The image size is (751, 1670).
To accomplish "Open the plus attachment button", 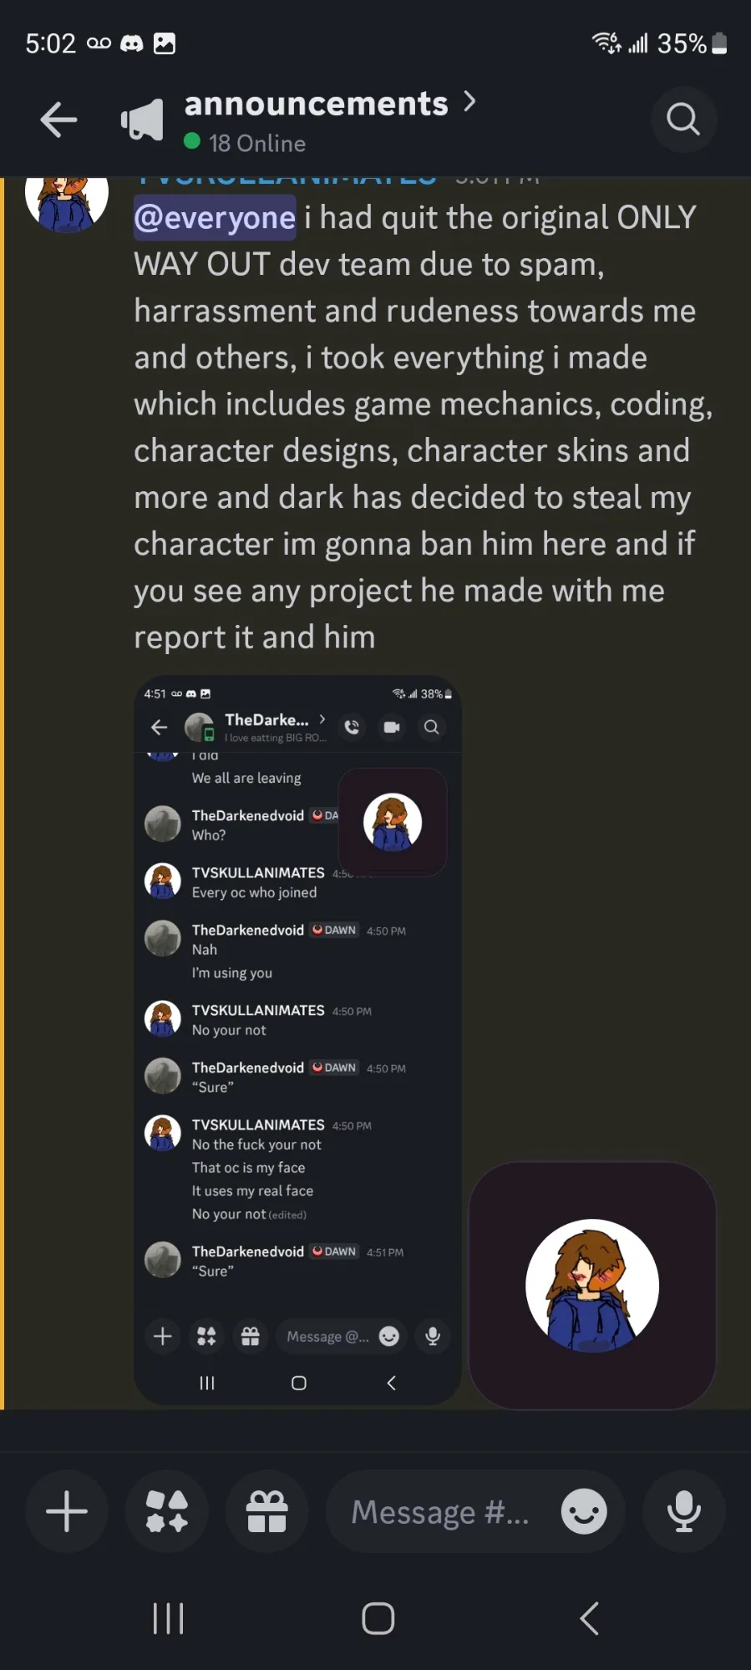I will (x=67, y=1511).
